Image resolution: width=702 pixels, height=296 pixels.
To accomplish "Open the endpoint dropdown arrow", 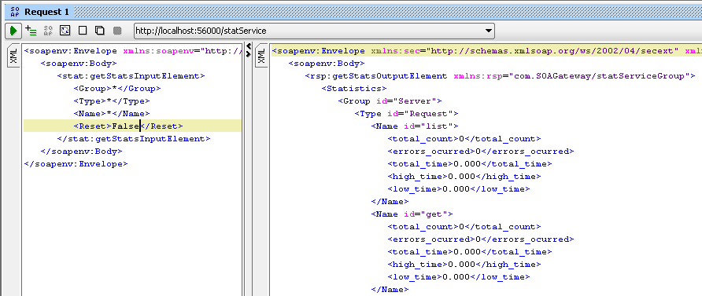I will [488, 31].
